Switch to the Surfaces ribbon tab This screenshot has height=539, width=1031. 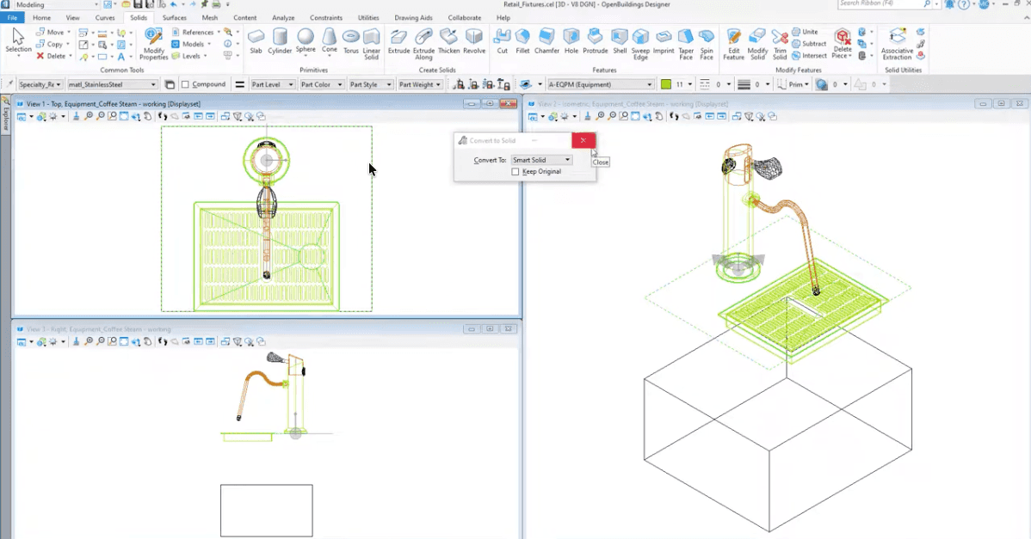[x=174, y=16]
